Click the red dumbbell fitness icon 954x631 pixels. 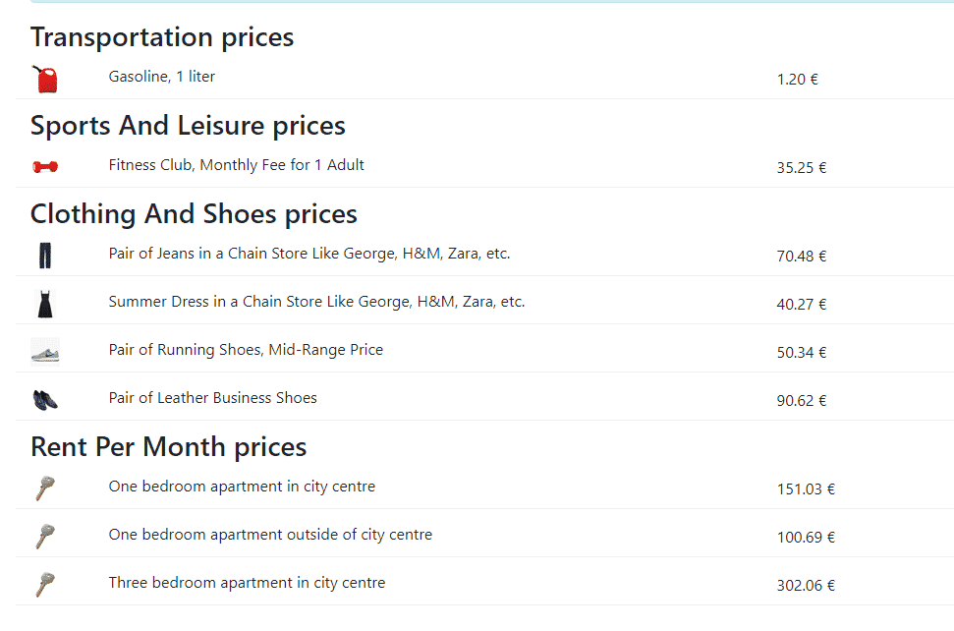(x=45, y=167)
